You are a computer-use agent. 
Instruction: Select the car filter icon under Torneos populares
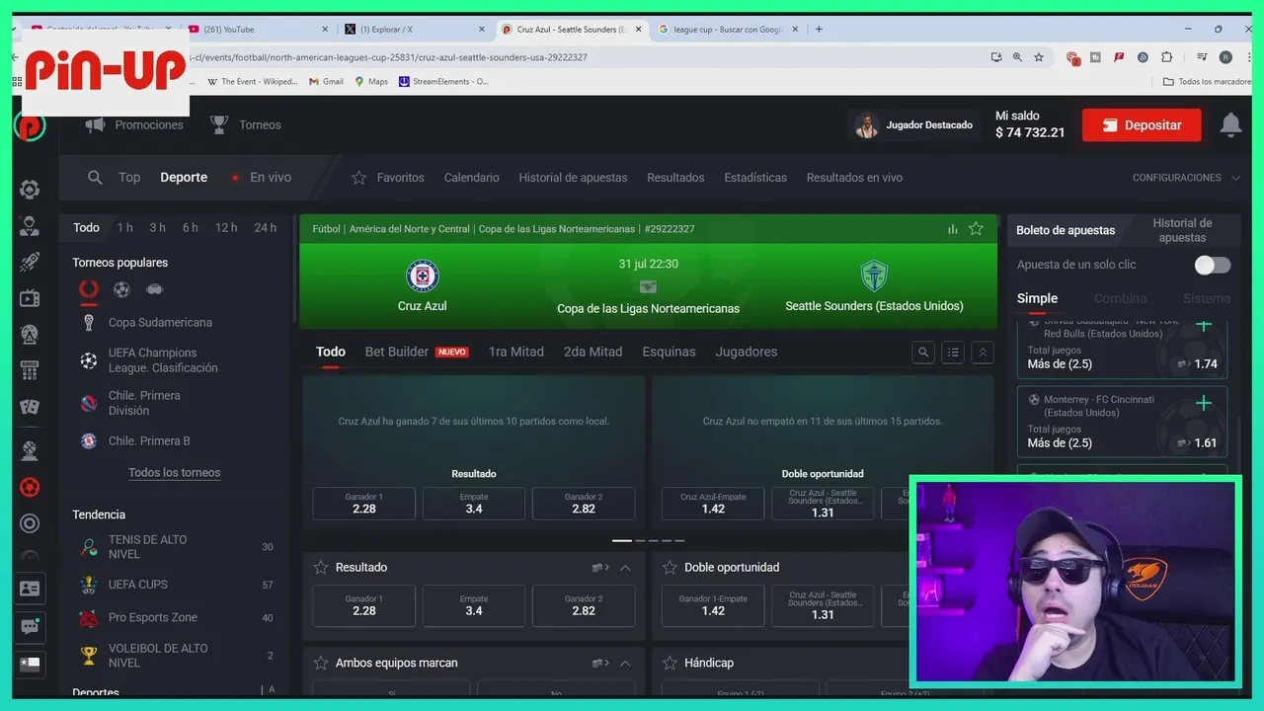tap(154, 289)
